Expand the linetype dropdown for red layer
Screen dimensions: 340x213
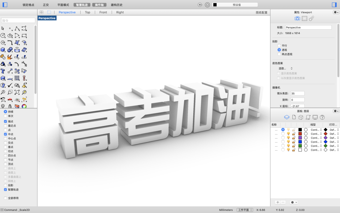point(316,134)
